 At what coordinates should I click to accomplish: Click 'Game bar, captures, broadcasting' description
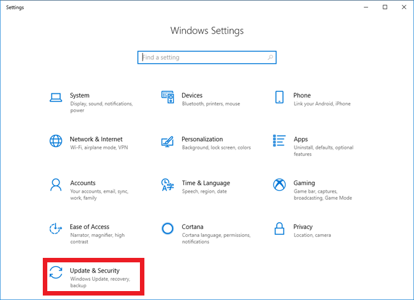323,195
